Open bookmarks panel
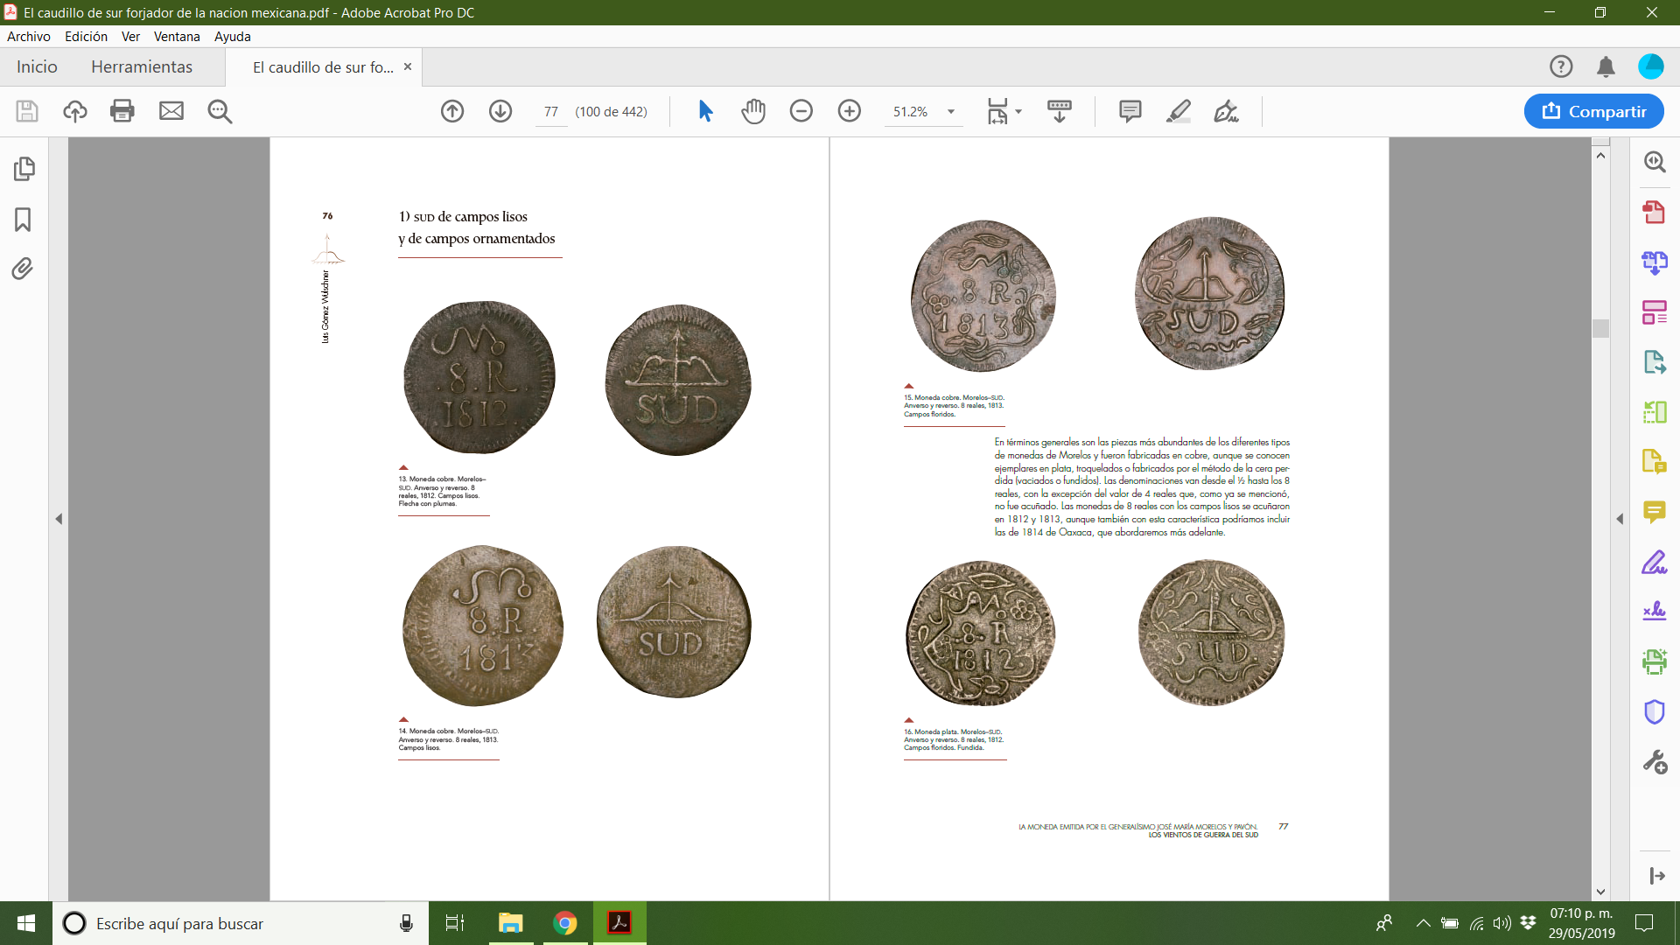 (24, 219)
